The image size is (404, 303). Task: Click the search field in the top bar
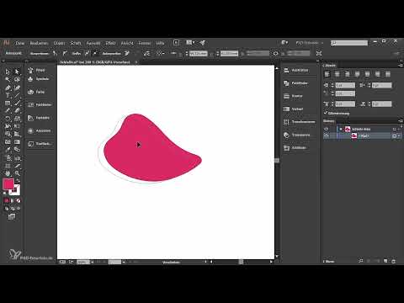coord(349,43)
